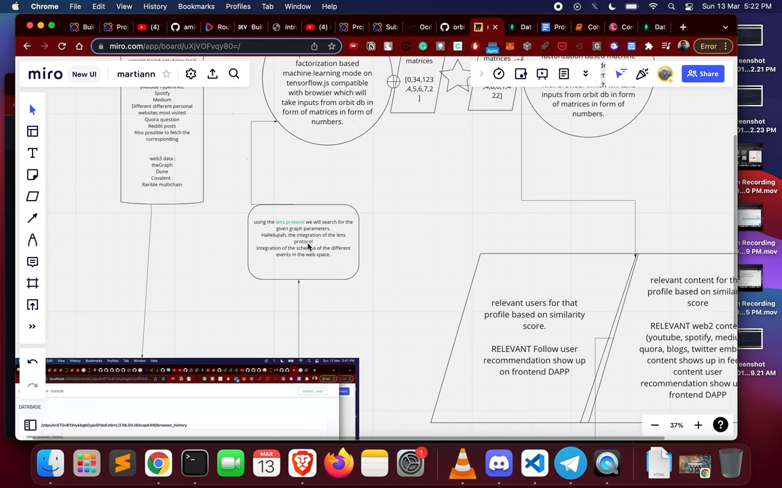This screenshot has height=488, width=782.
Task: Click the Chrome Error button
Action: pos(708,46)
